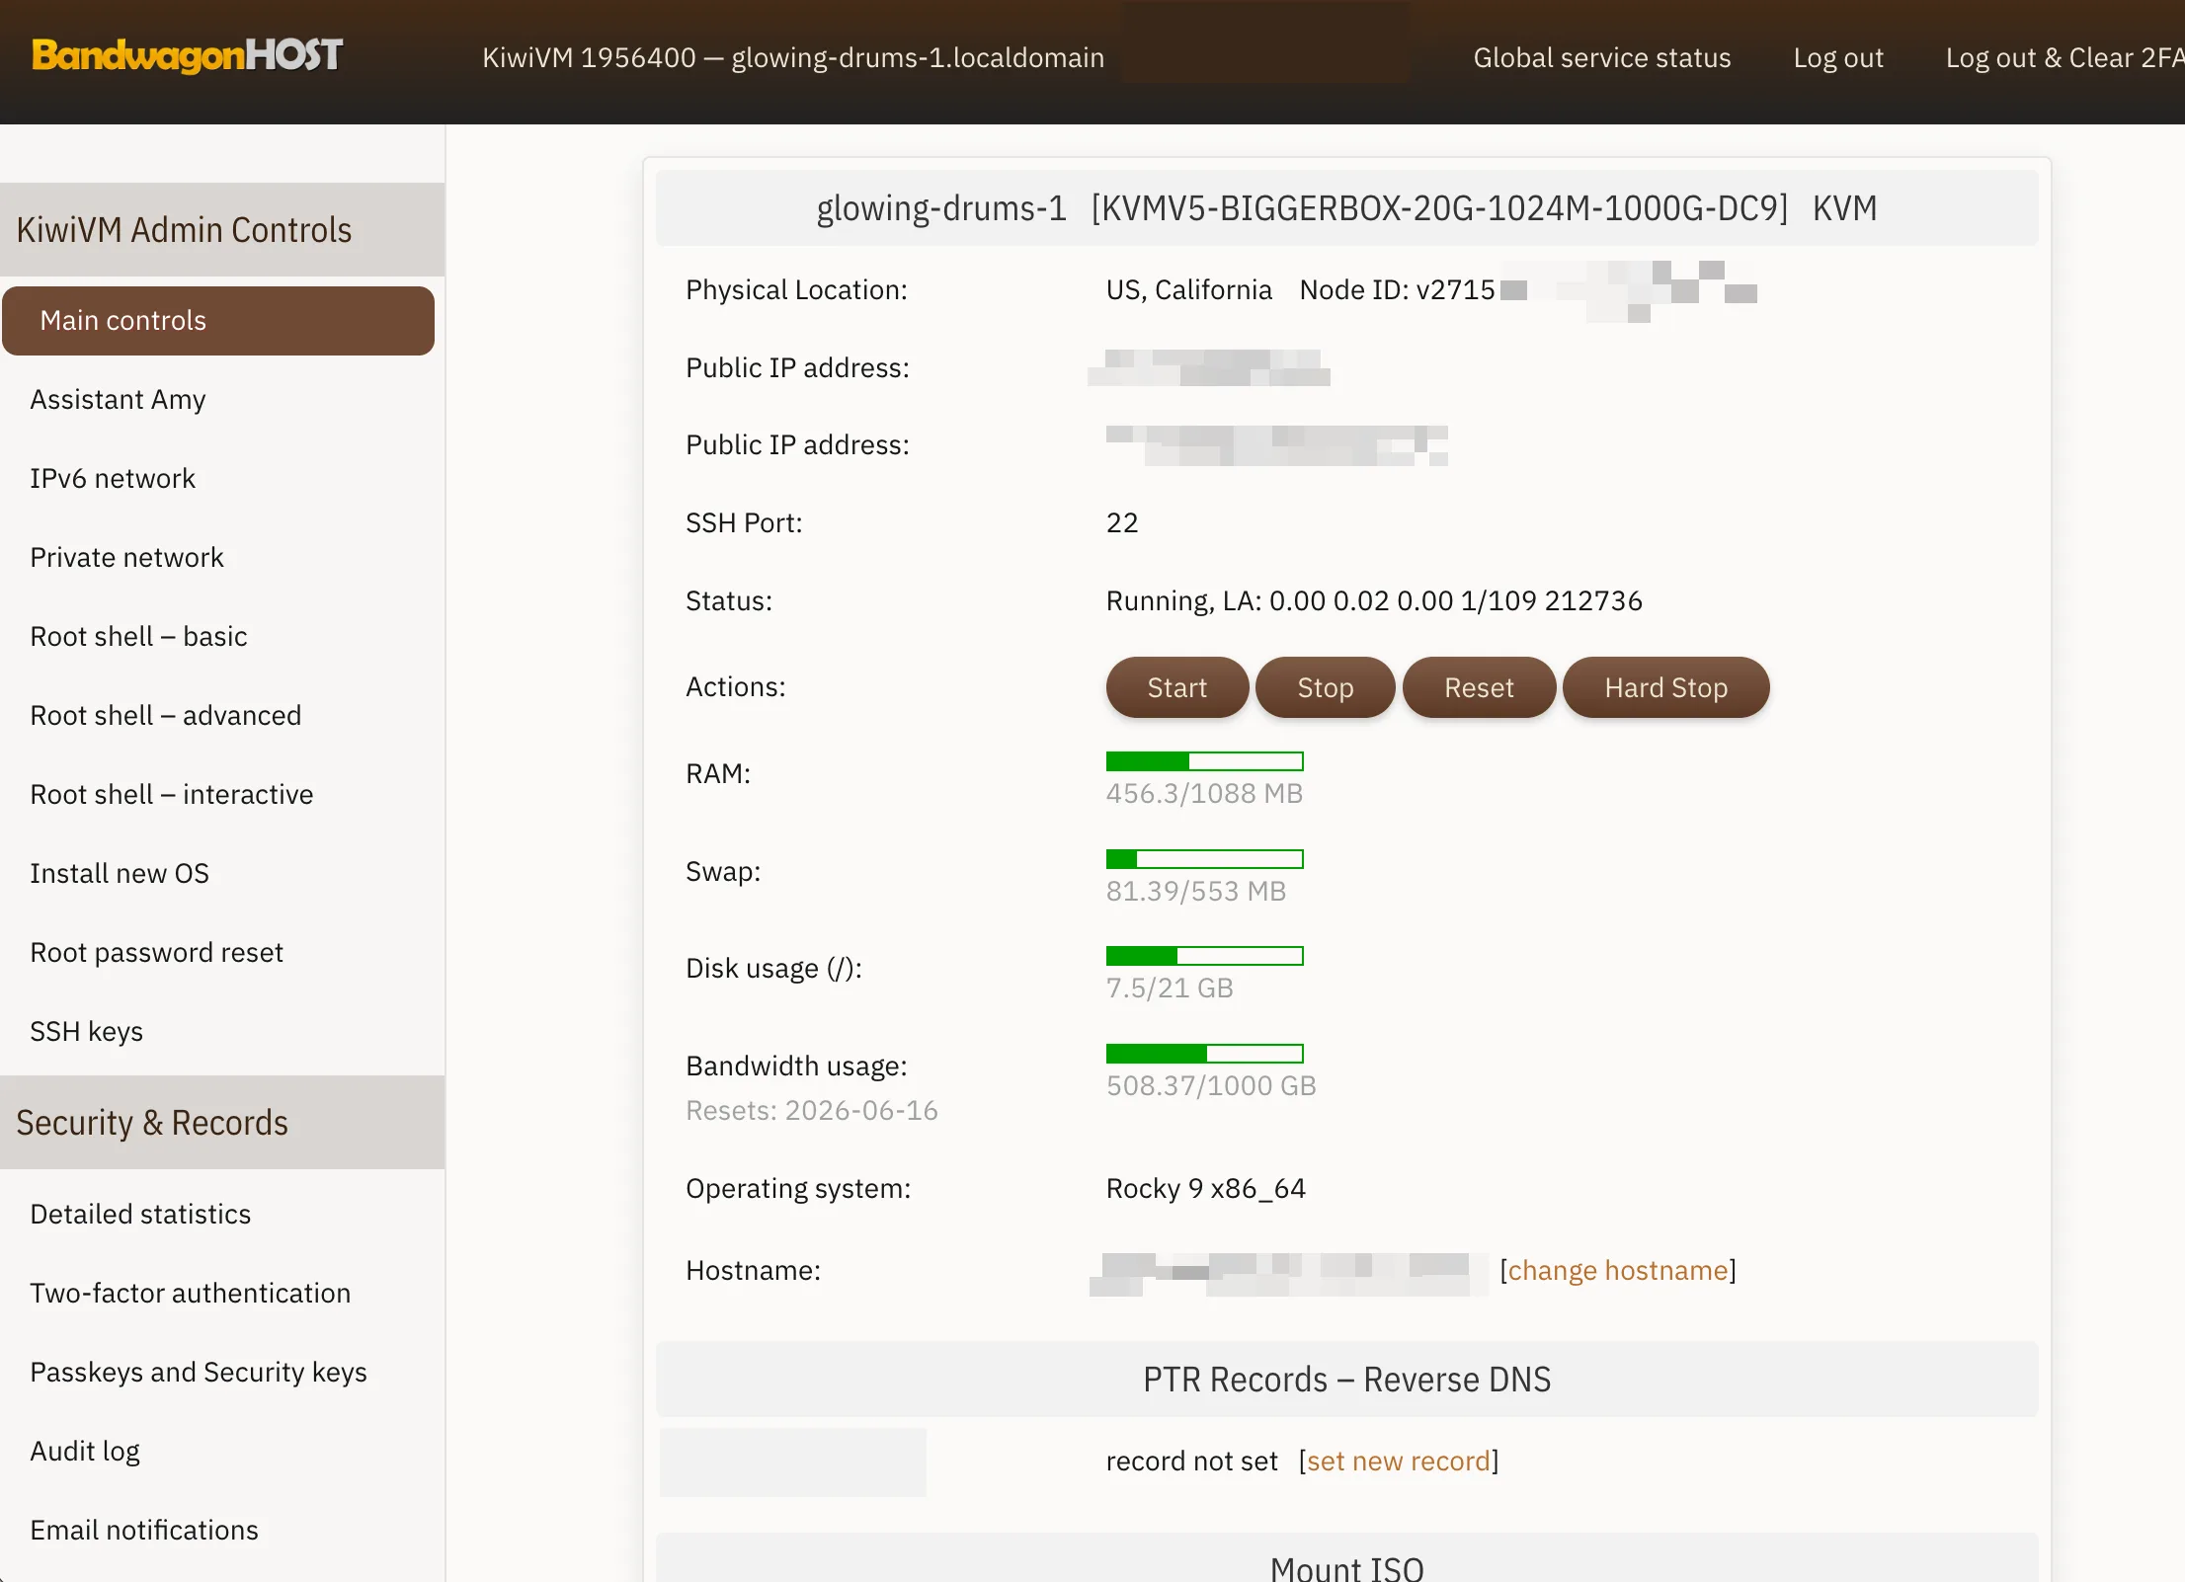This screenshot has width=2185, height=1582.
Task: Click the RAM usage bar
Action: (1204, 761)
